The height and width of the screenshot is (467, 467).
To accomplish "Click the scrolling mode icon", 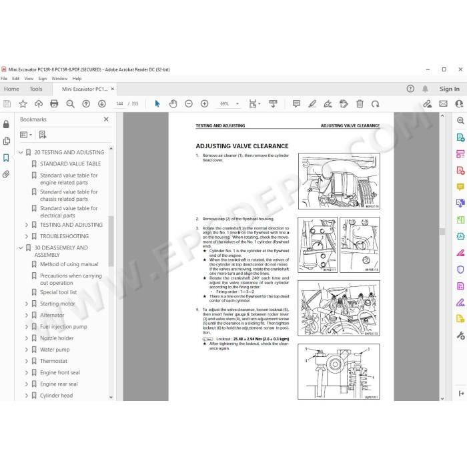I will click(x=273, y=103).
